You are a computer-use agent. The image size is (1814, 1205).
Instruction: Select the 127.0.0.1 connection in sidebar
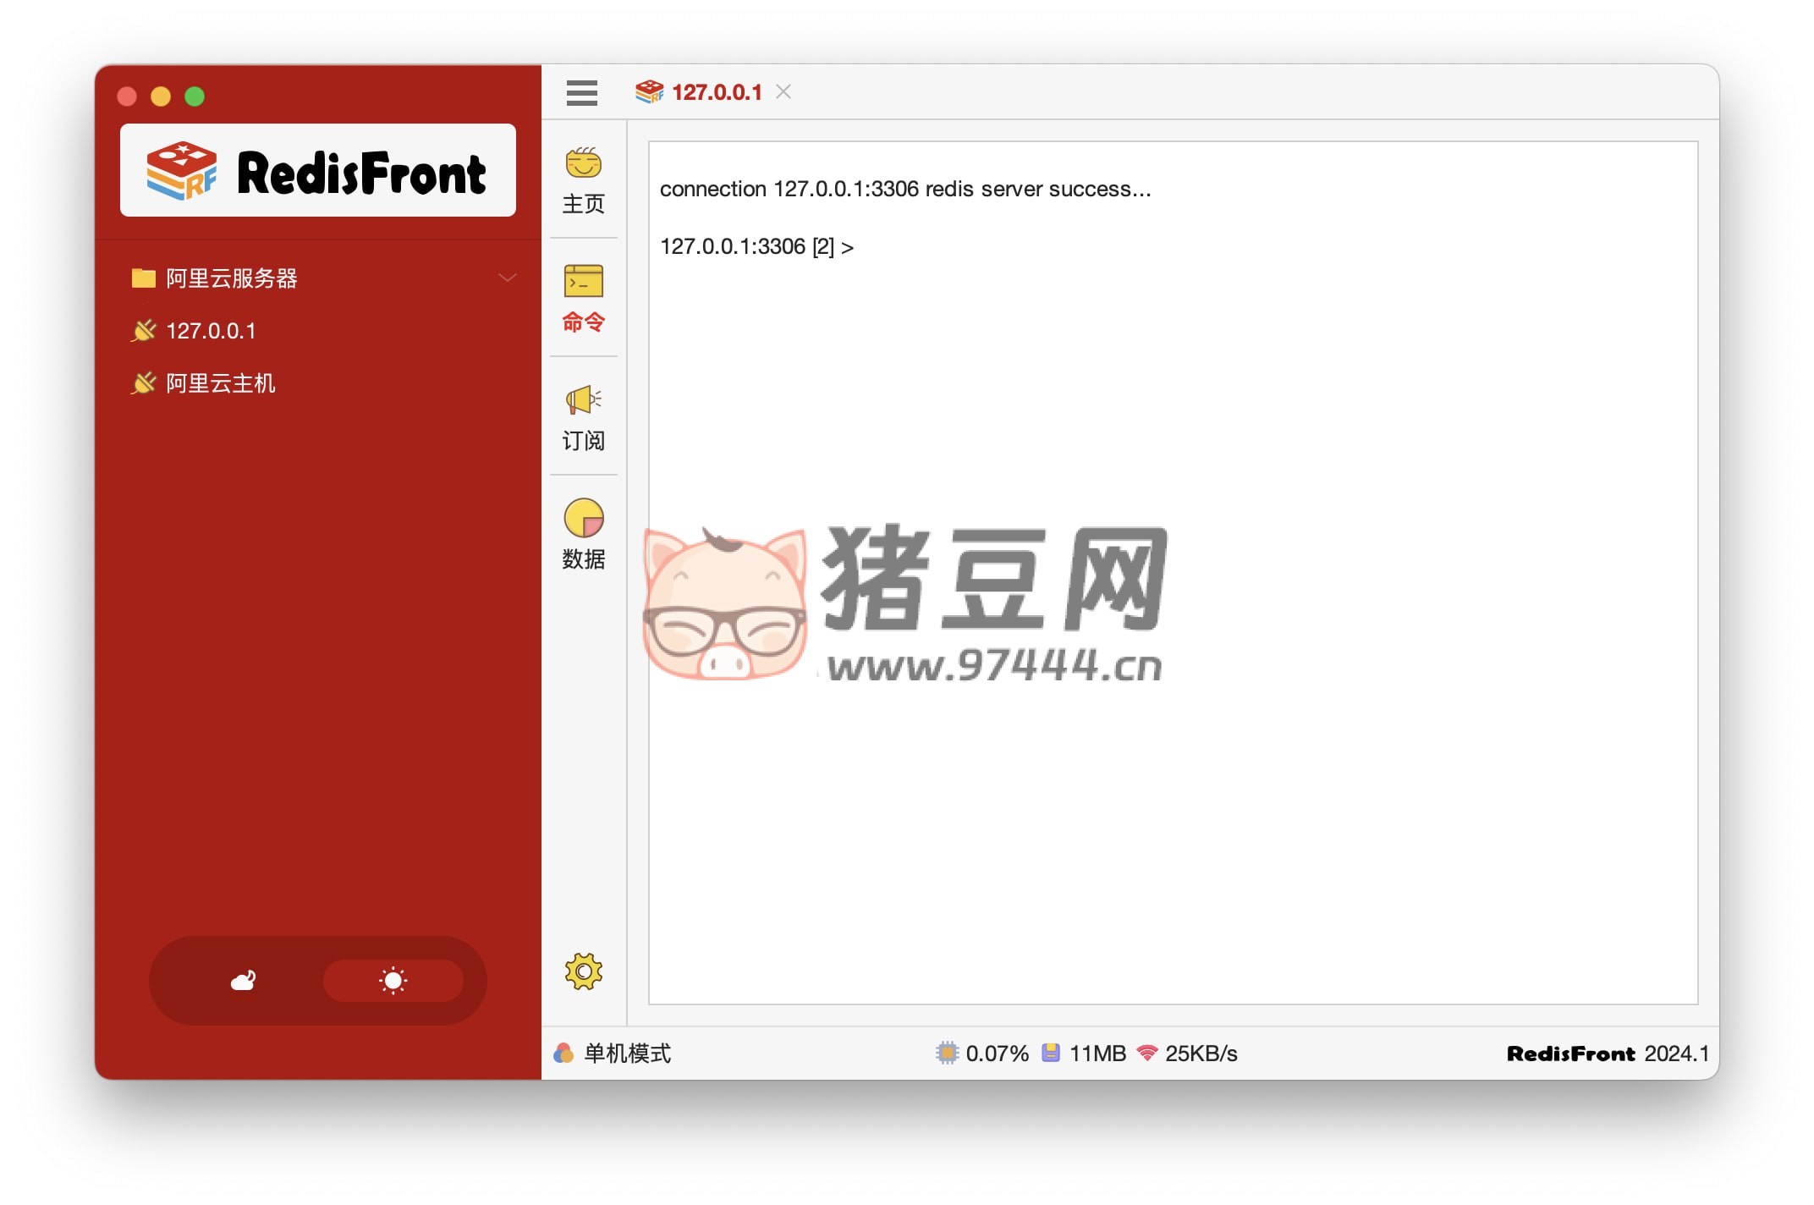[318, 330]
